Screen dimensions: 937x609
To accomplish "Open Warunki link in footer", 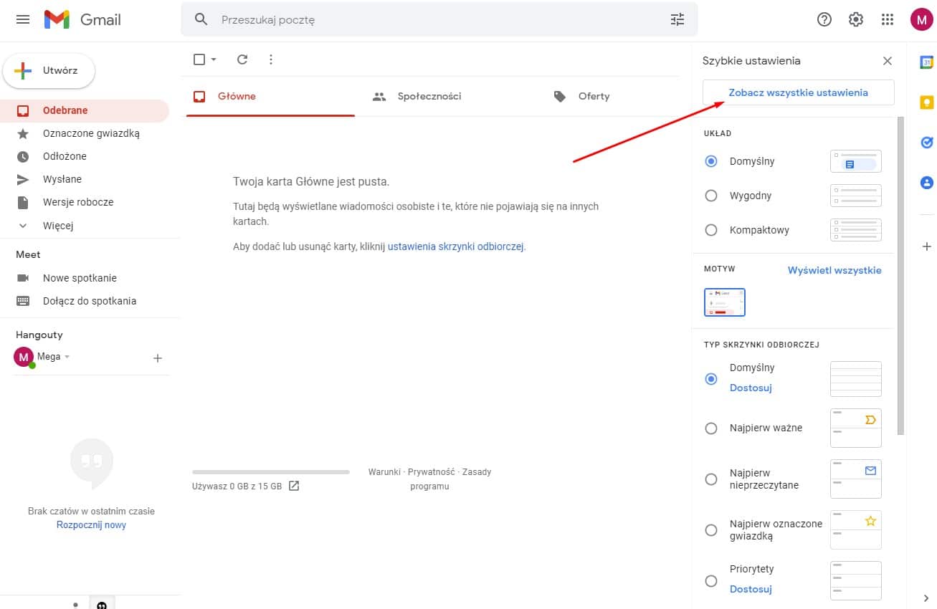I will (384, 472).
